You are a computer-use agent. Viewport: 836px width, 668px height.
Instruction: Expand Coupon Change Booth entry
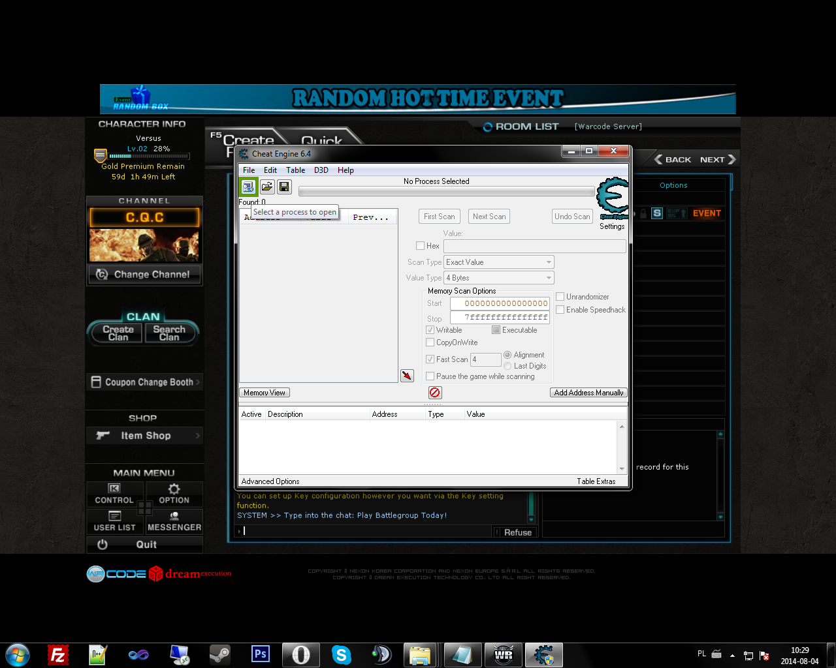click(145, 382)
